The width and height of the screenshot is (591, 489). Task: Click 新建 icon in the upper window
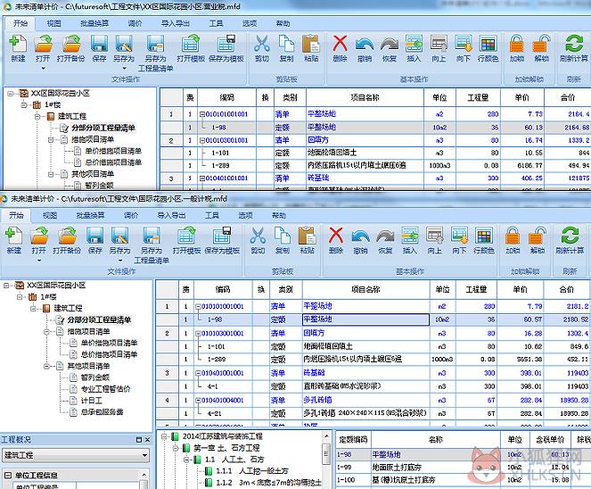18,44
